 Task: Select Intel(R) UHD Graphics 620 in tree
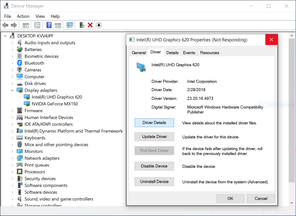(x=57, y=97)
